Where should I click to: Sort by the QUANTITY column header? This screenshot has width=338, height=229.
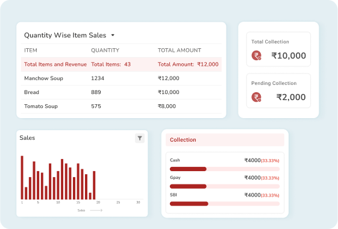[105, 50]
